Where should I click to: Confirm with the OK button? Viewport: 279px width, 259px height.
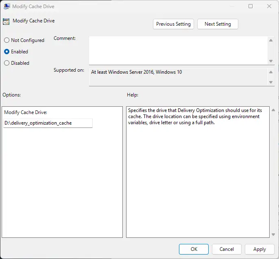(x=194, y=249)
